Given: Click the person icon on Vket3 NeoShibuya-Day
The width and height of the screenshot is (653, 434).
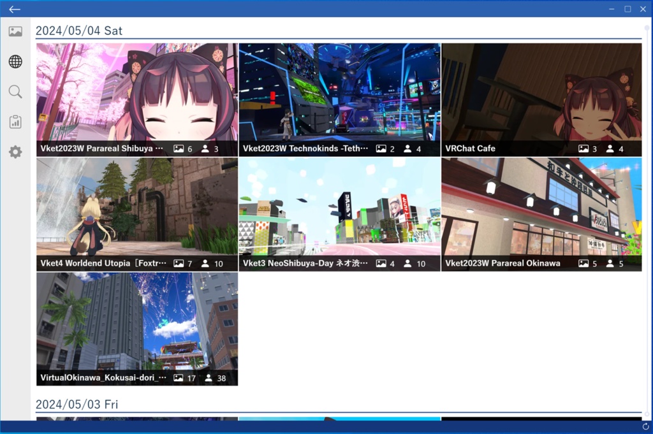Looking at the screenshot, I should pos(406,263).
